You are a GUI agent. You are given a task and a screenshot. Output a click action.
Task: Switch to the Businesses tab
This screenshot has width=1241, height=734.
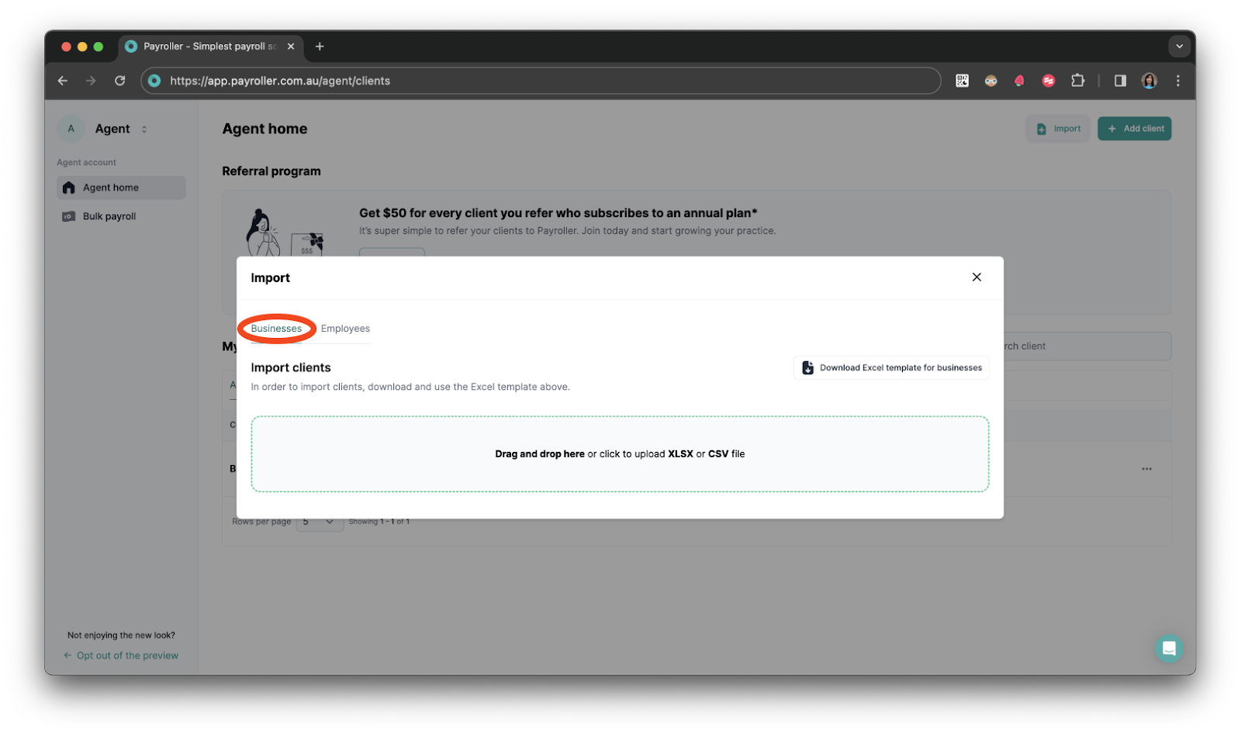[x=276, y=329]
